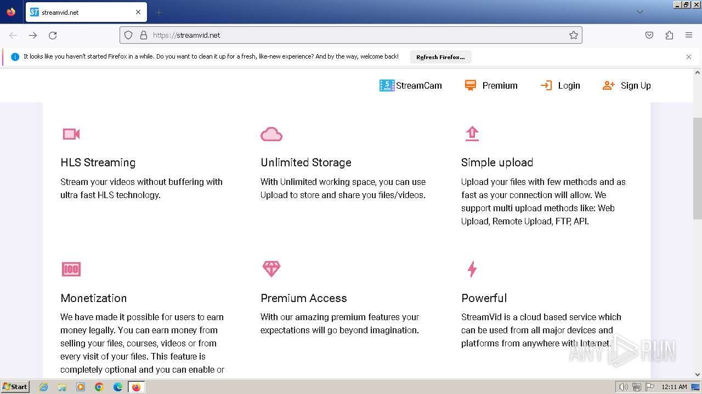Click the Premium Access heading

(x=304, y=298)
